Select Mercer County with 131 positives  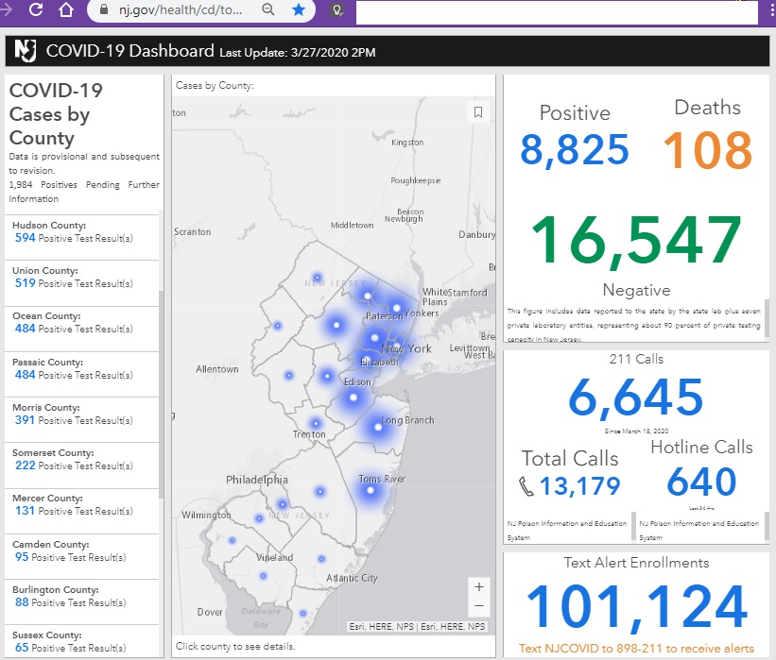(82, 511)
